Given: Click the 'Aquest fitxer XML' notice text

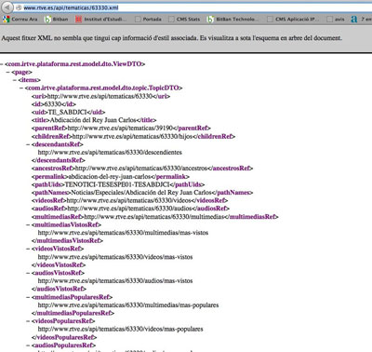Looking at the screenshot, I should [x=172, y=38].
